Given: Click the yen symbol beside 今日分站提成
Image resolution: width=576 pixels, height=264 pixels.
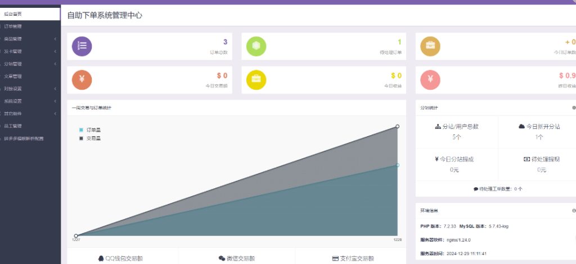Looking at the screenshot, I should point(436,159).
